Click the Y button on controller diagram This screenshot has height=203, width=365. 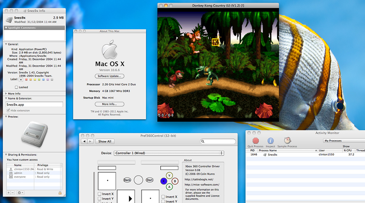tap(169, 175)
